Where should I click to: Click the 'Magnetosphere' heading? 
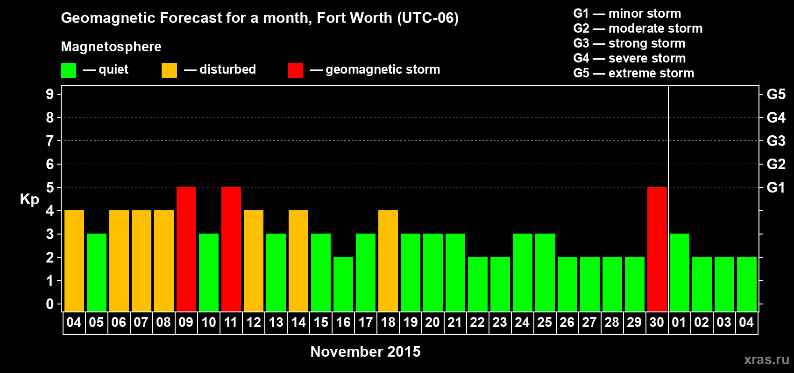pyautogui.click(x=111, y=47)
